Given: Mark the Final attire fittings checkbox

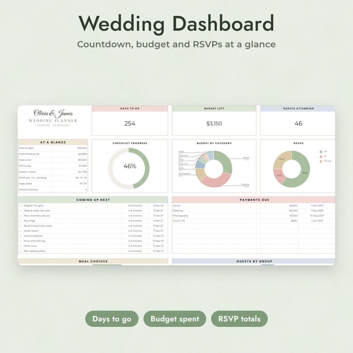Looking at the screenshot, I should pos(21,241).
